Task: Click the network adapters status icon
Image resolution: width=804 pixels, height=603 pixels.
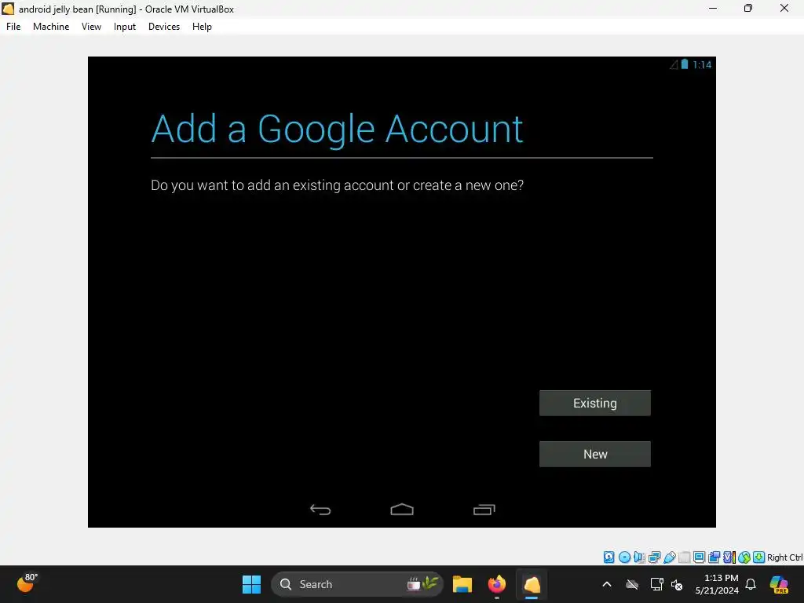Action: coord(654,557)
